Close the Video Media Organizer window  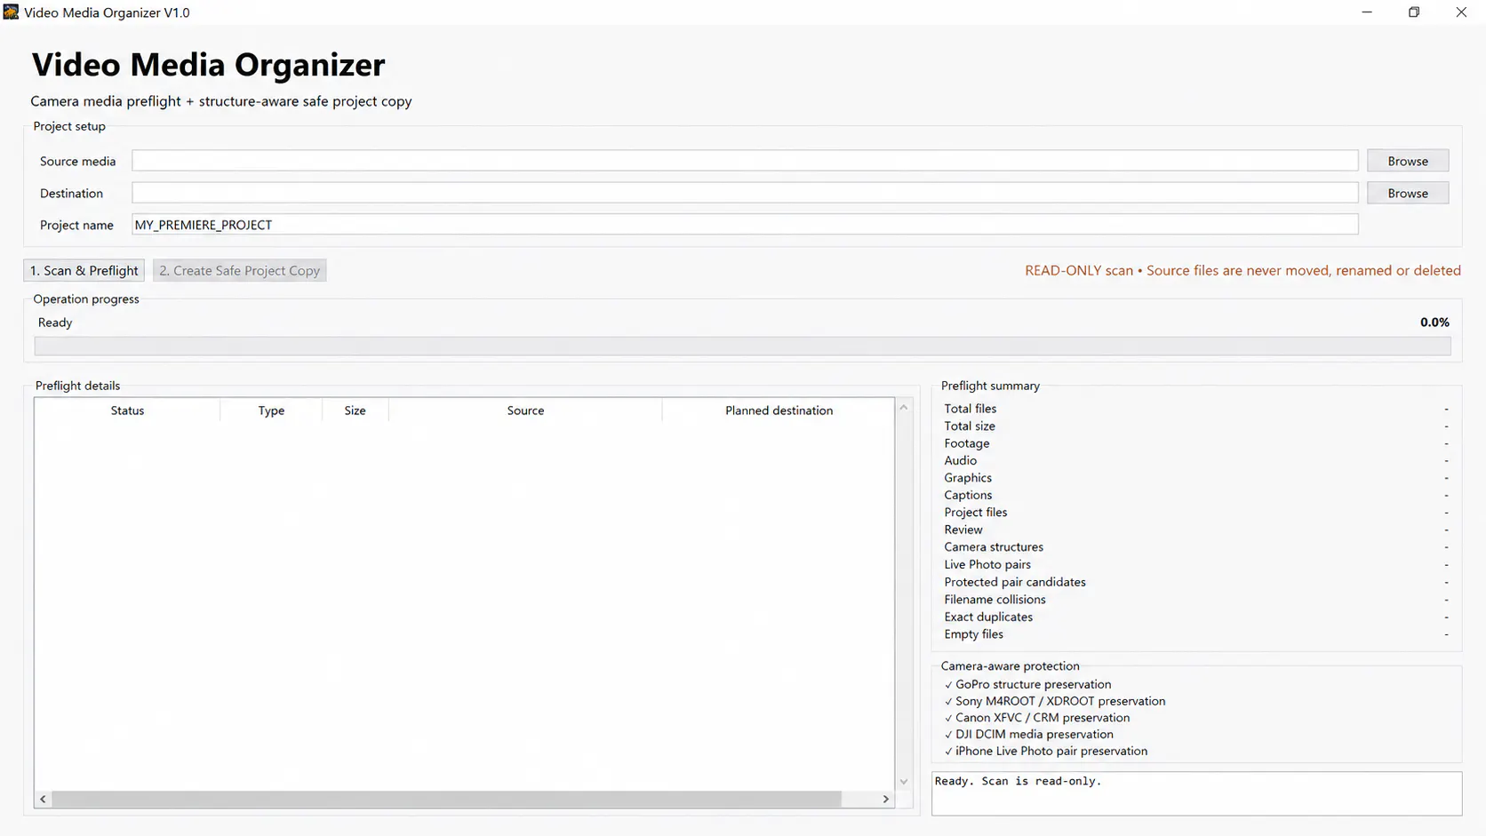(1461, 12)
